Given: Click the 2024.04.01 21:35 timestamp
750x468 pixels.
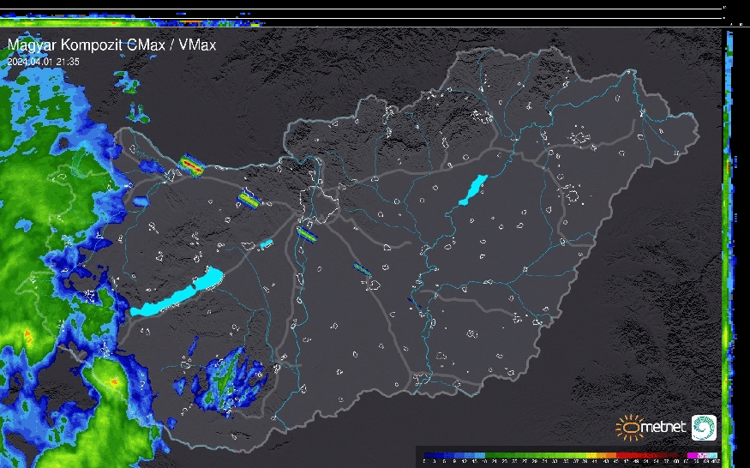Looking at the screenshot, I should click(x=43, y=62).
